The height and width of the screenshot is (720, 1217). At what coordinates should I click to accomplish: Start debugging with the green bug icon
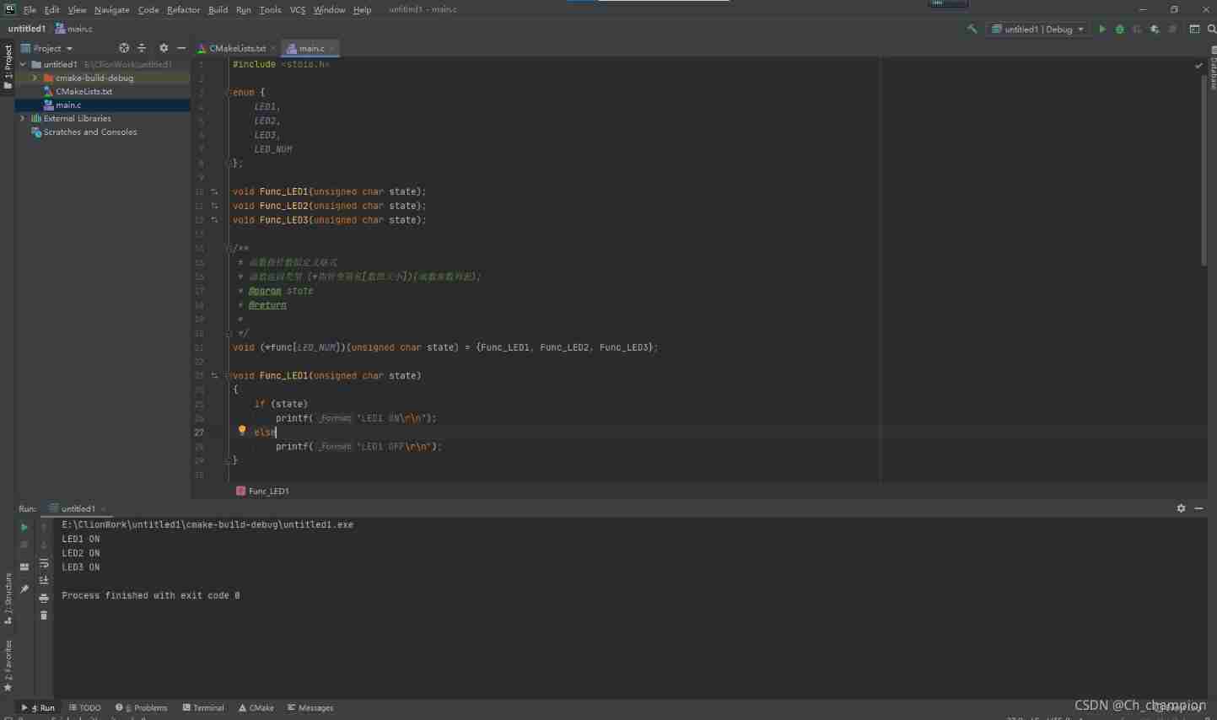pos(1119,29)
